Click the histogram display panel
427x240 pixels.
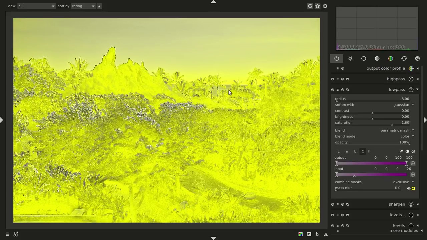coord(377,28)
